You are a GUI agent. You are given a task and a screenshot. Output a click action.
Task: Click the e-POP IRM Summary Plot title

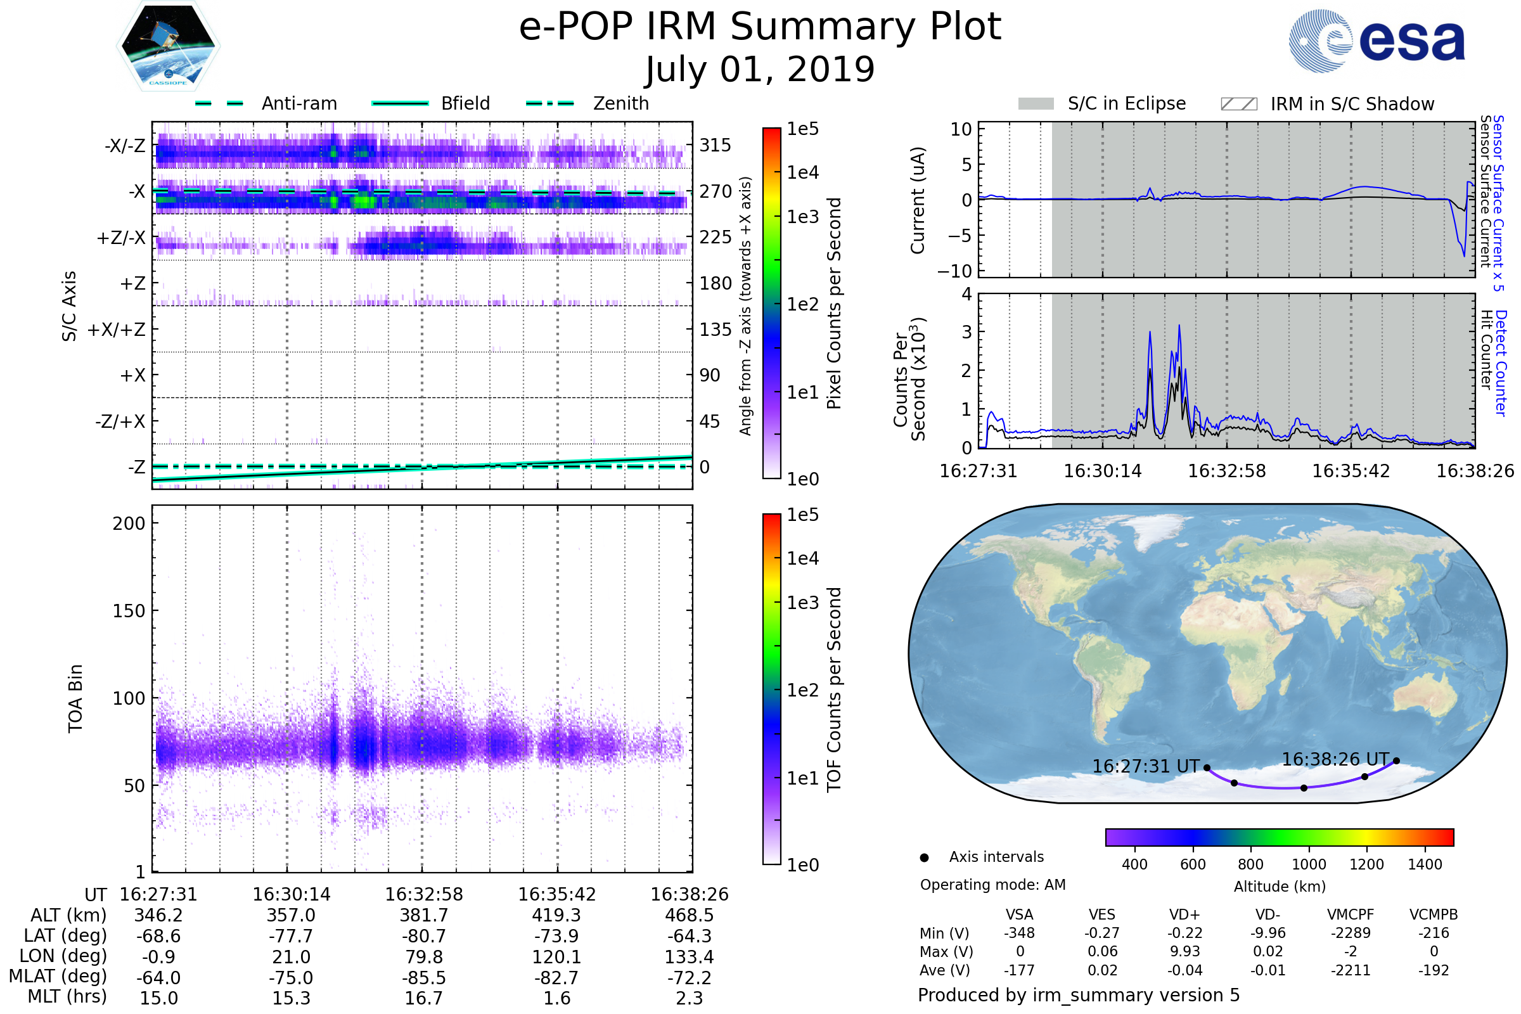(x=760, y=27)
